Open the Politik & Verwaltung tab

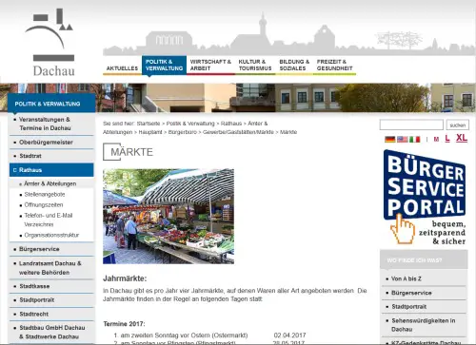click(164, 65)
